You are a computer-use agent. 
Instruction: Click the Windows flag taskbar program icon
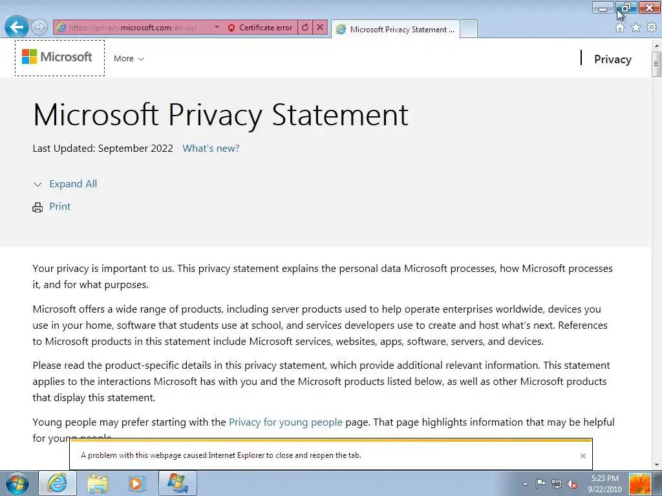tap(177, 483)
